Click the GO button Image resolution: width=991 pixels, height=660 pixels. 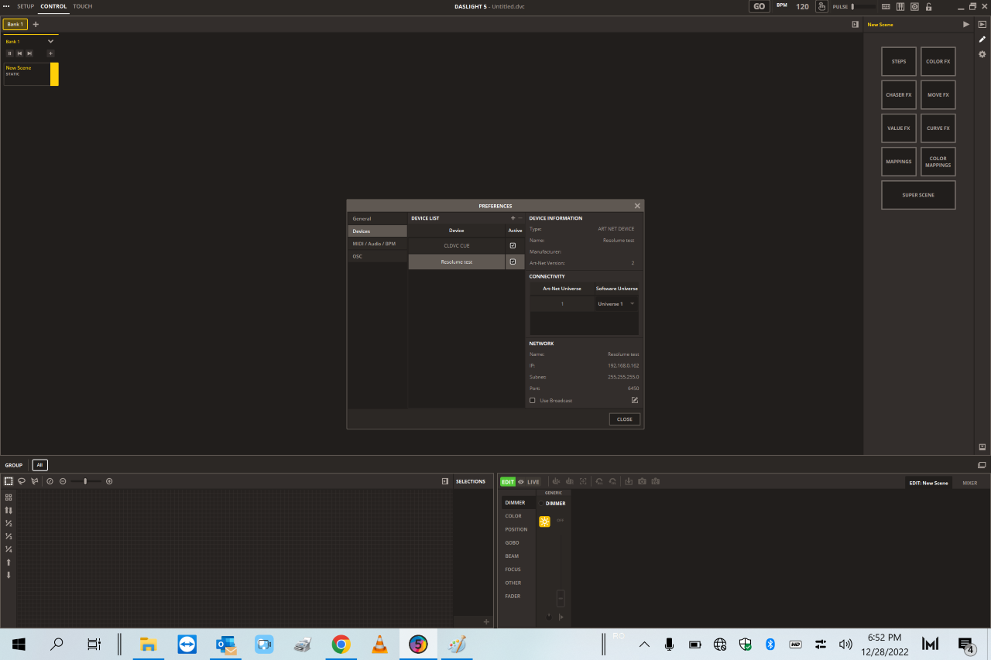click(760, 6)
